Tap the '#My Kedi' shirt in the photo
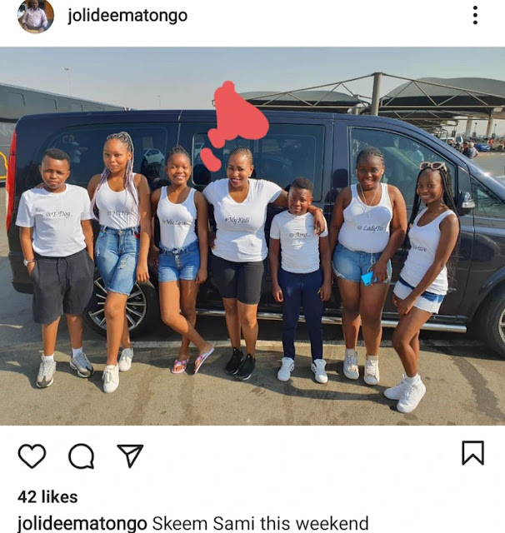Viewport: 505px width, 533px height. tap(242, 221)
